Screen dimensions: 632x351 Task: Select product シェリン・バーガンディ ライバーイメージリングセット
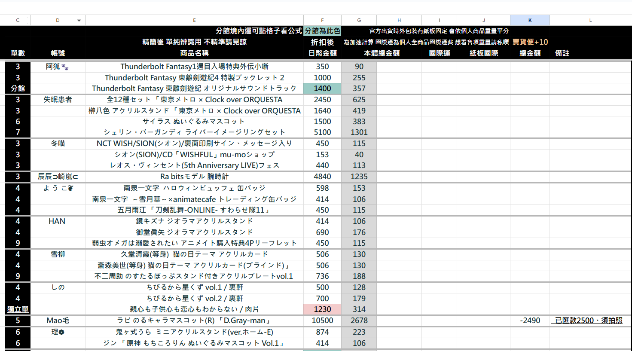click(194, 132)
